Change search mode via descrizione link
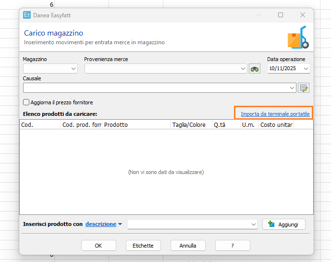Screen dimensions: 331x262 pyautogui.click(x=103, y=224)
